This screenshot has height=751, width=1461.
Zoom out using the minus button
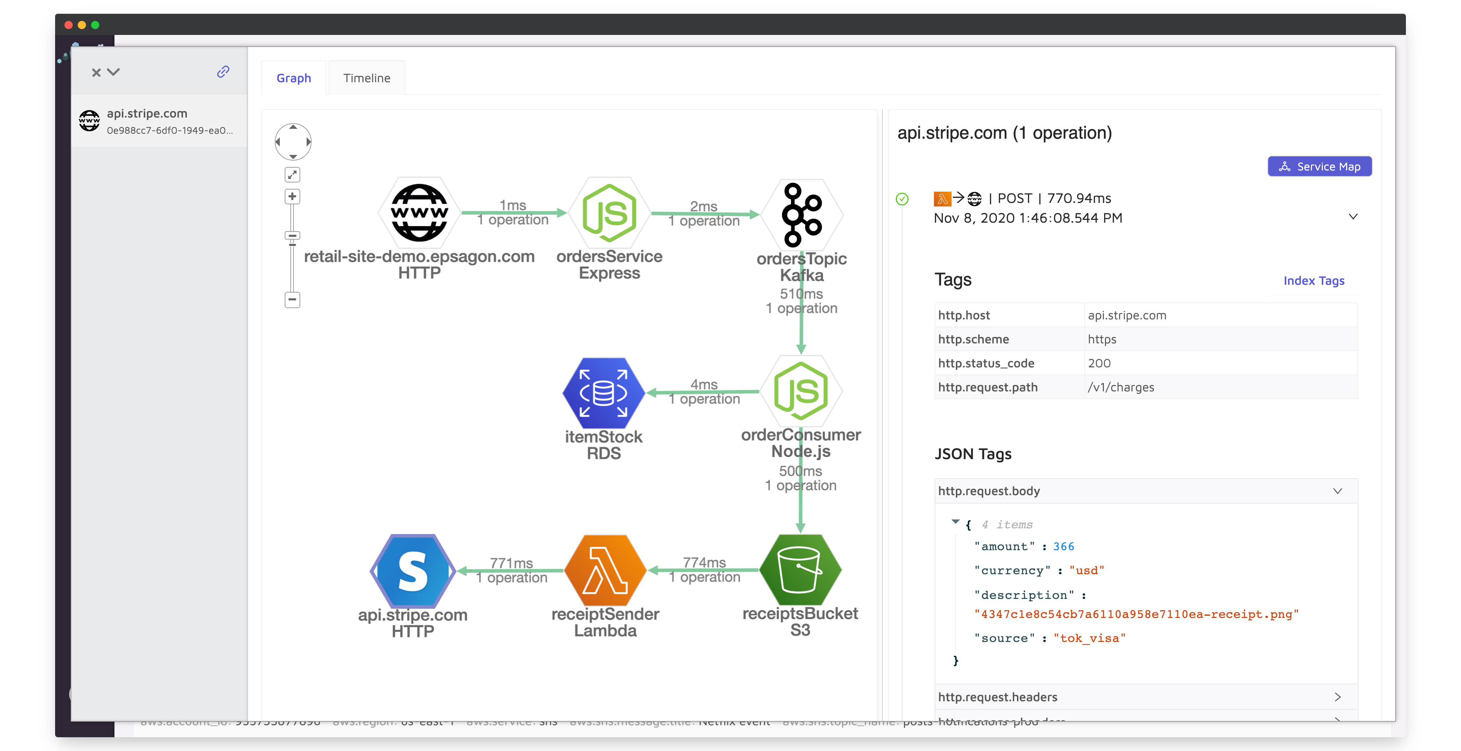click(292, 299)
